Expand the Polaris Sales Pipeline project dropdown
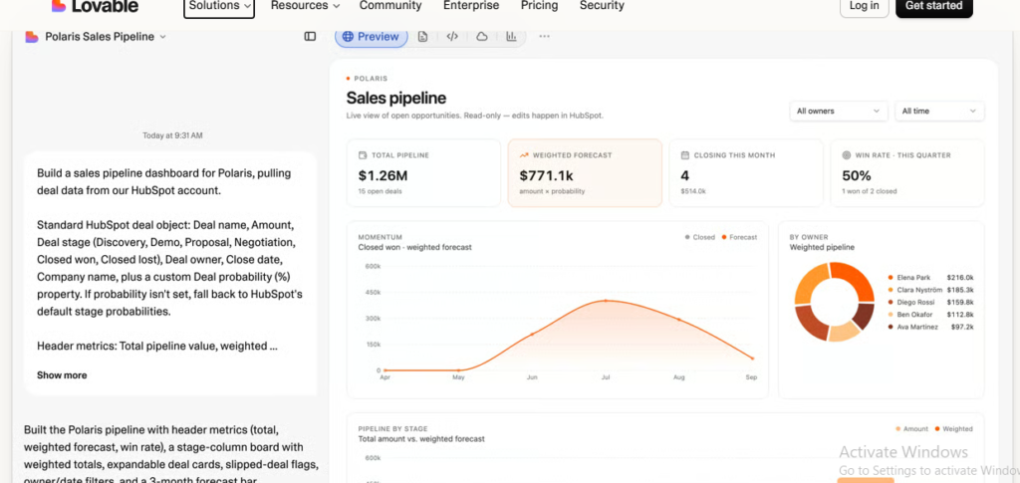The image size is (1020, 483). tap(162, 37)
